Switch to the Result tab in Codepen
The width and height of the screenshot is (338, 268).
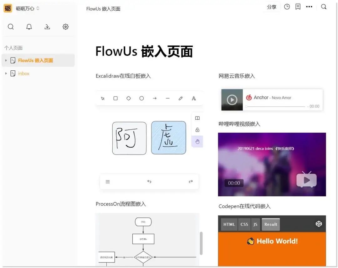click(271, 224)
